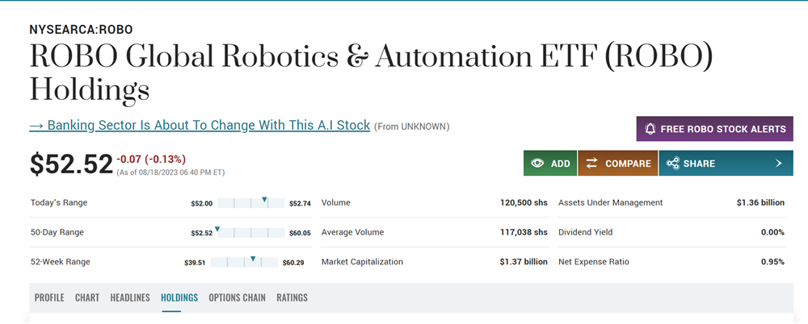Screen dimensions: 808x324
Task: Open the Headlines tab
Action: [130, 297]
